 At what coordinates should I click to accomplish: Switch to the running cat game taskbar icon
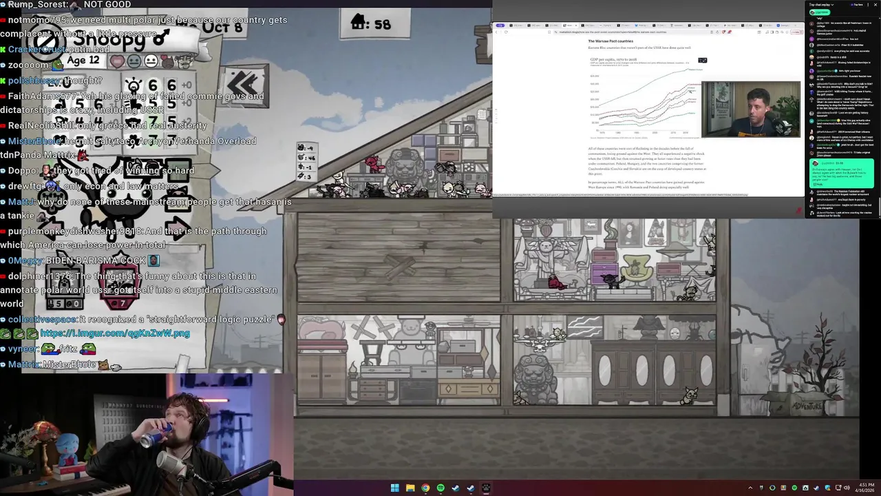(x=486, y=488)
